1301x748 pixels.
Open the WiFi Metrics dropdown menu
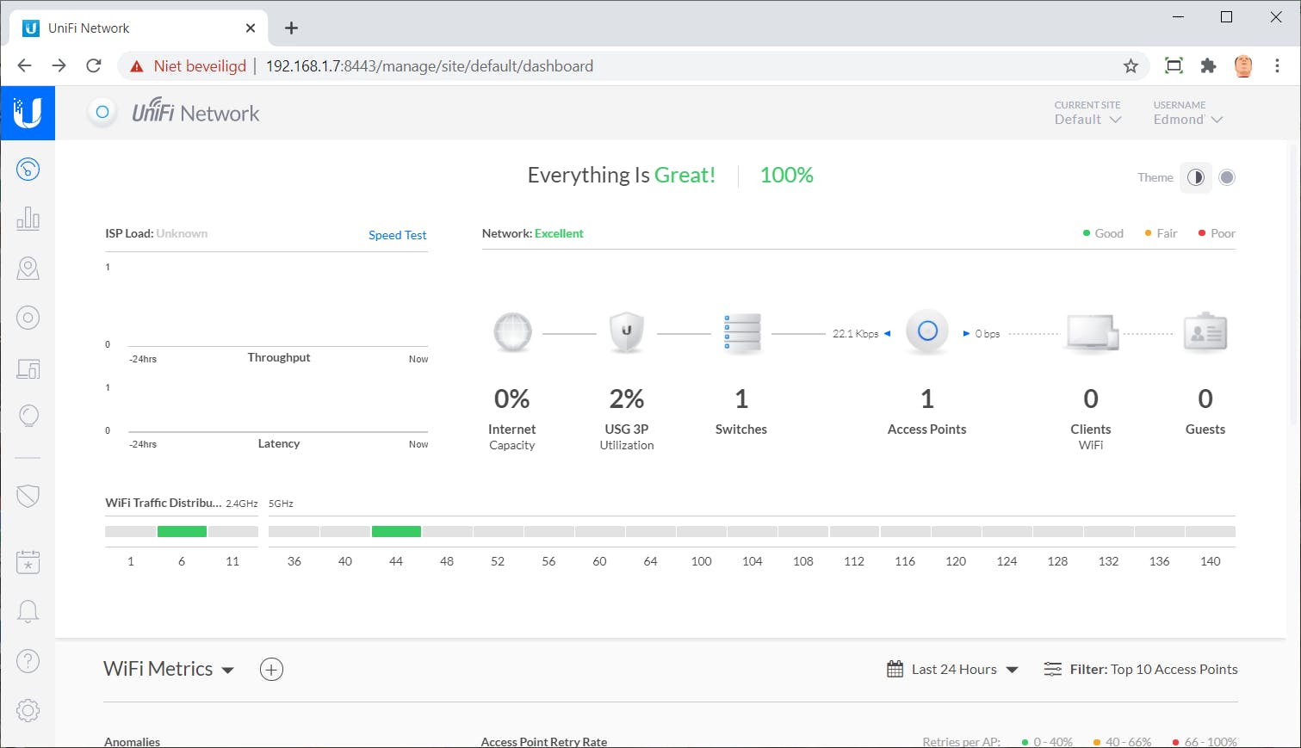169,670
